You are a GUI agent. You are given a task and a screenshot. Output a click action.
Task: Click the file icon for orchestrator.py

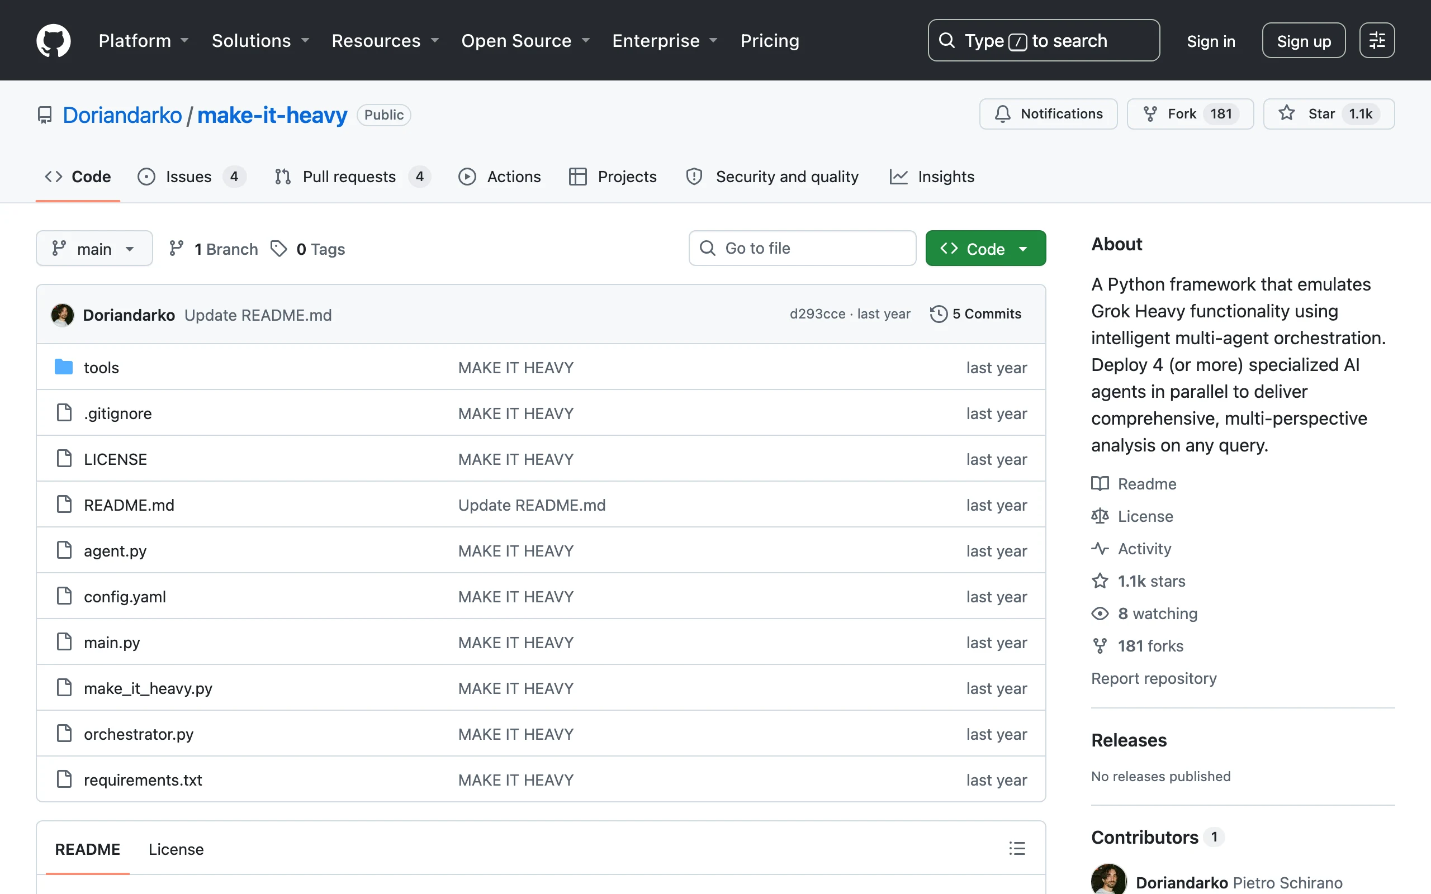pos(64,733)
